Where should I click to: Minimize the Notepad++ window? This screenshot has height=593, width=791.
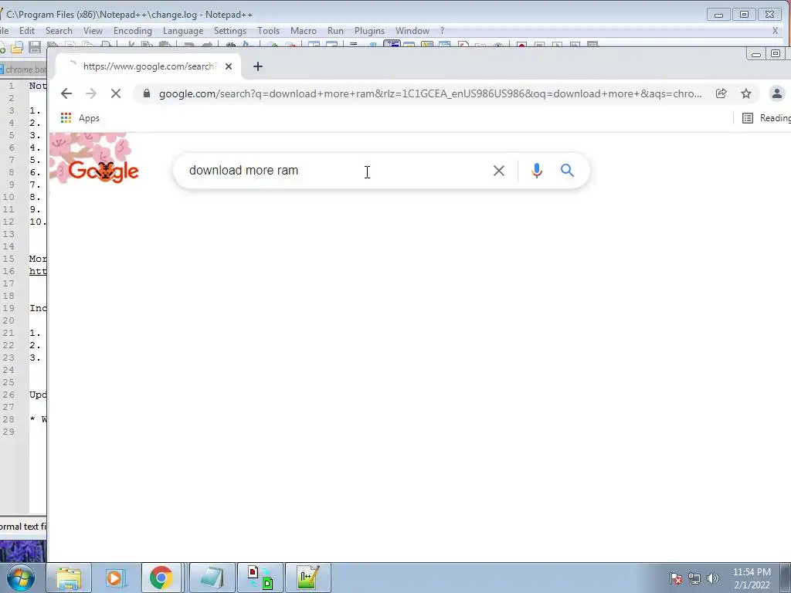coord(718,15)
